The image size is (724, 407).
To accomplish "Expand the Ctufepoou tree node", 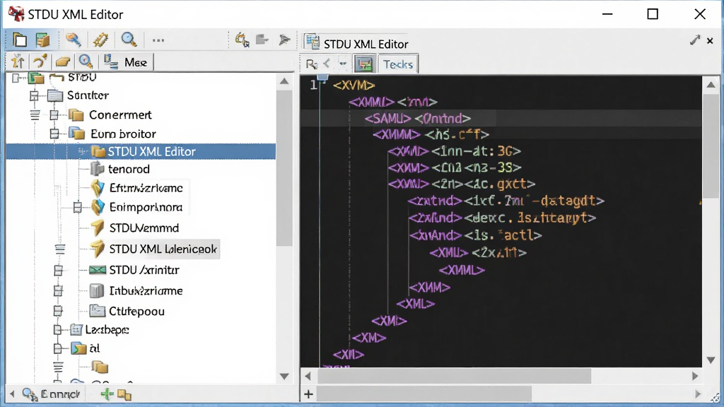I will [x=58, y=311].
